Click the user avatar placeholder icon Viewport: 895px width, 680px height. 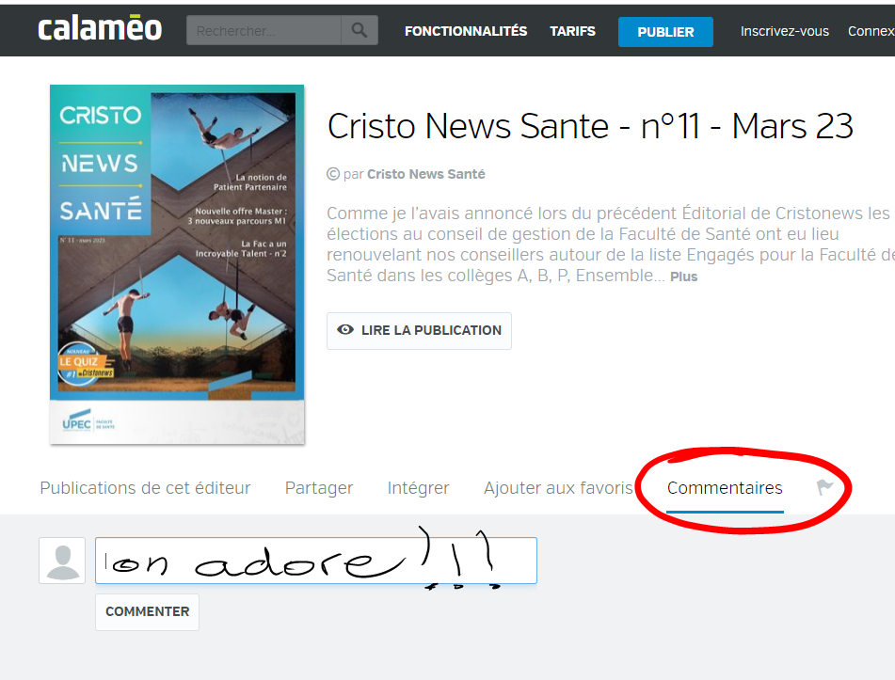pos(62,561)
